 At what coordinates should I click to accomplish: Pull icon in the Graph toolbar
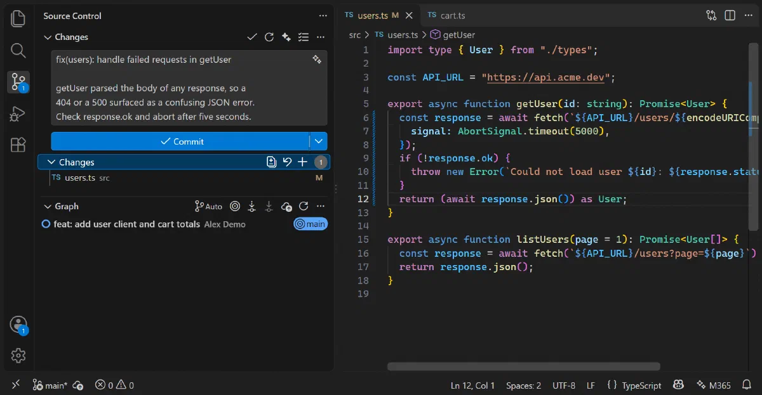coord(269,206)
